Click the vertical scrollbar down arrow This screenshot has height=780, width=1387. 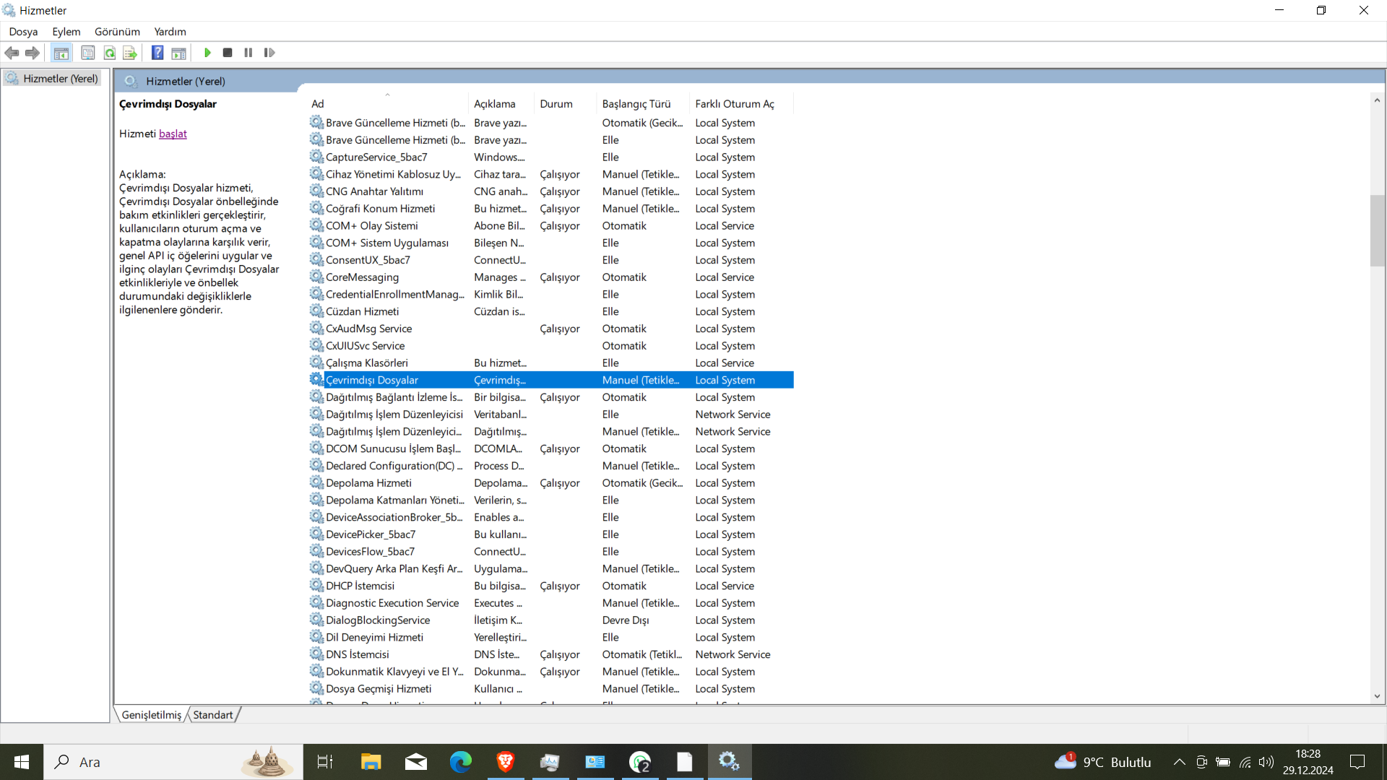[1377, 696]
